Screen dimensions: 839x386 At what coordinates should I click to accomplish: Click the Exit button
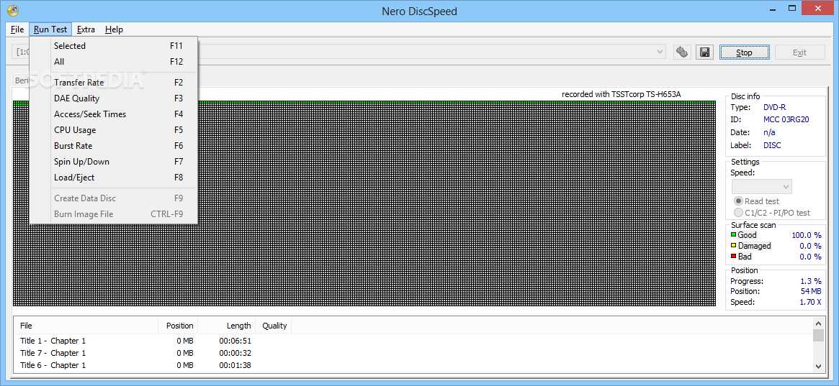799,52
